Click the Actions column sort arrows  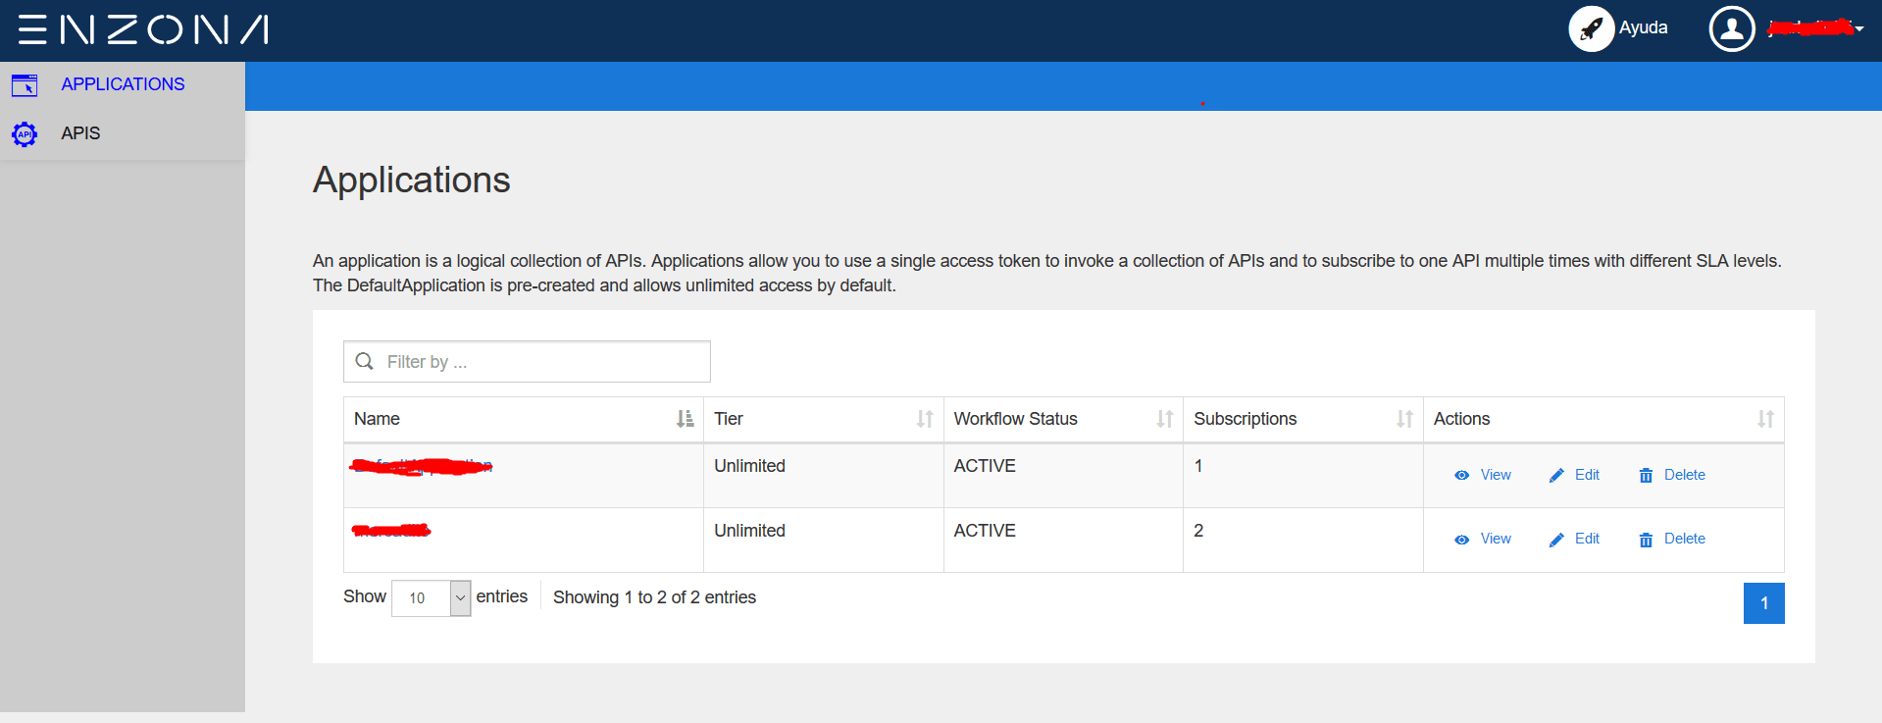tap(1765, 419)
